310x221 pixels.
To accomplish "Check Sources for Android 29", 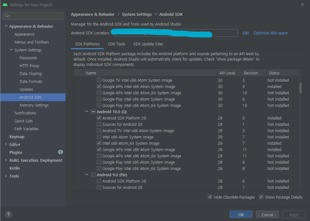I will click(99, 124).
